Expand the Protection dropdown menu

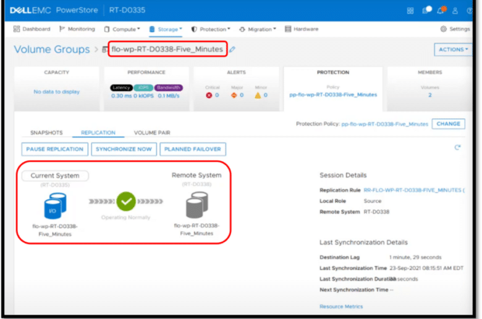(x=211, y=29)
